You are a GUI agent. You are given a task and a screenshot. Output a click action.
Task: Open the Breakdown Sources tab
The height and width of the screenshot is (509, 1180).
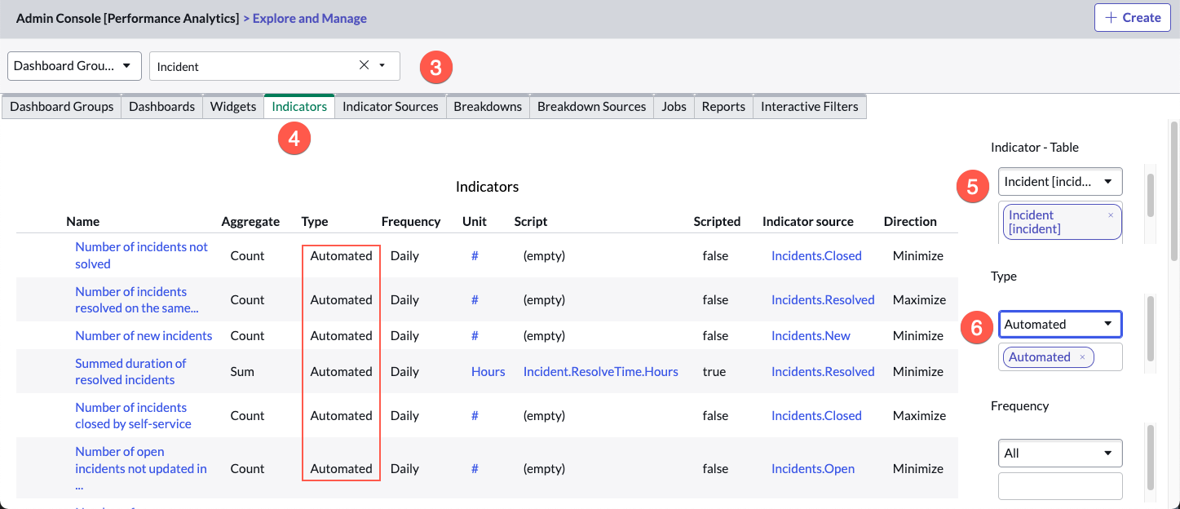(x=592, y=107)
